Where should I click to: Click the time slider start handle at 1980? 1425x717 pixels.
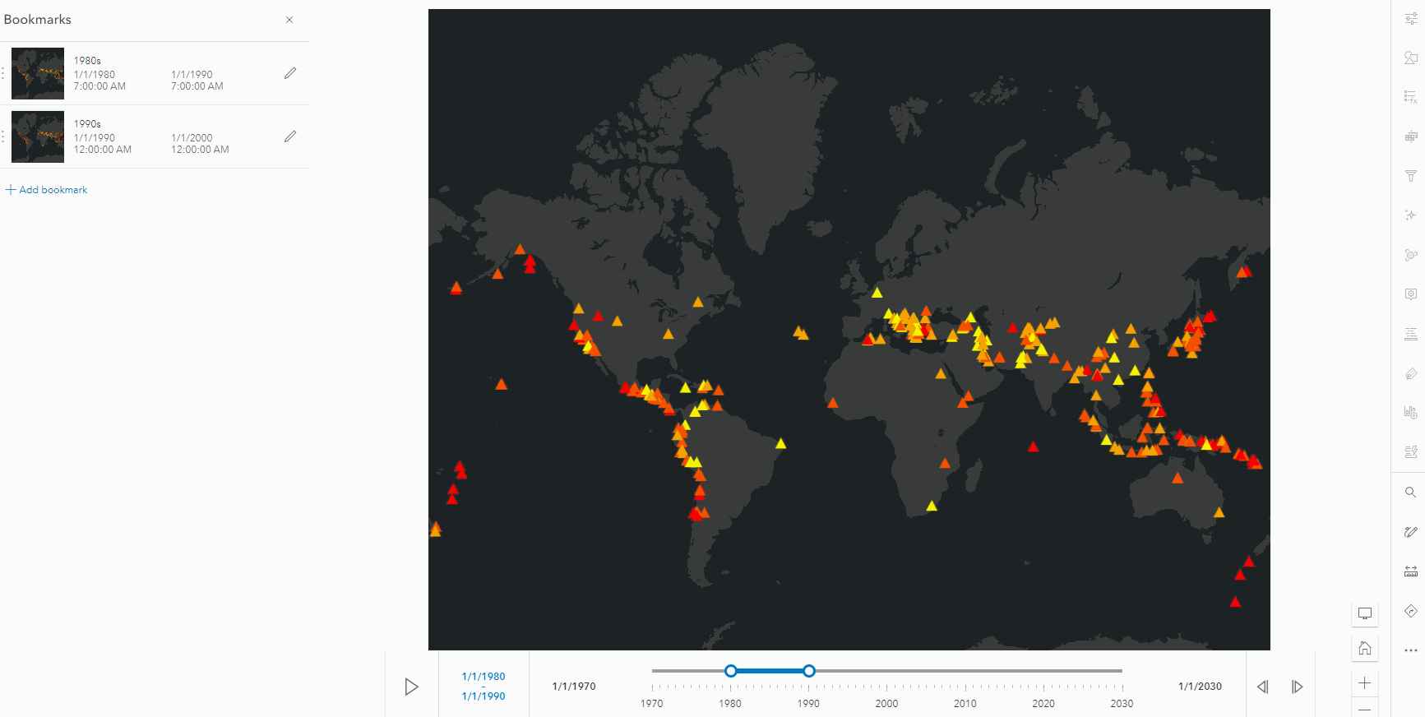tap(730, 671)
